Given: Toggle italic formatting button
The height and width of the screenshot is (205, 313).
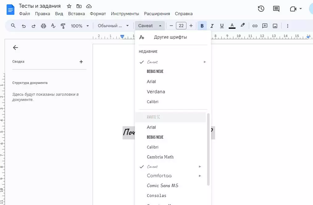Looking at the screenshot, I should (212, 26).
